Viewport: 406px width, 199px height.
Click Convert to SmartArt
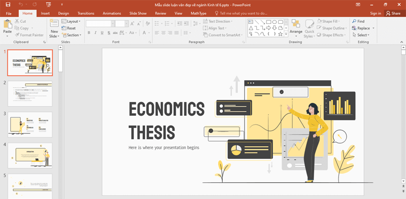(x=222, y=35)
